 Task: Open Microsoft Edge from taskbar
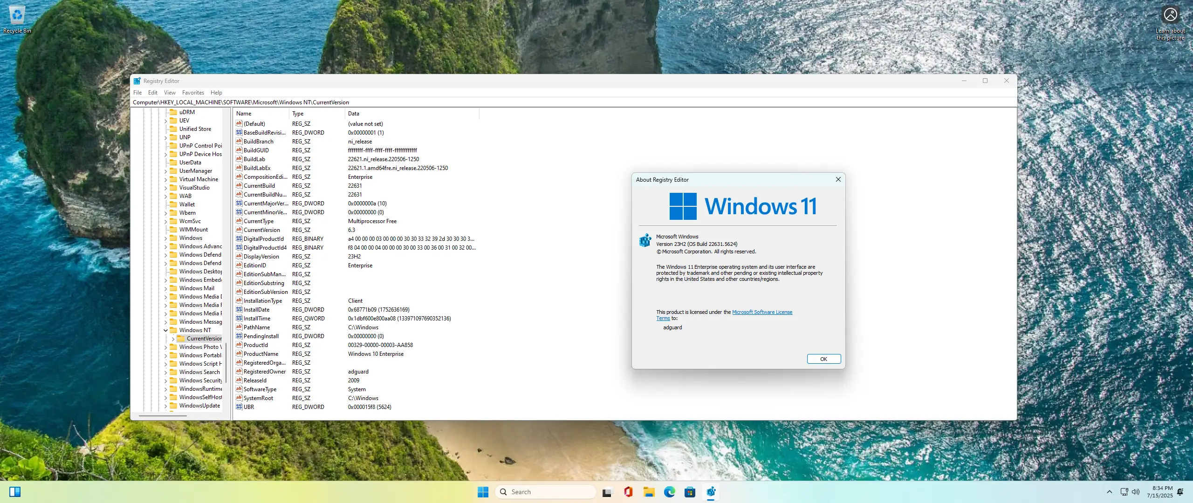[670, 492]
